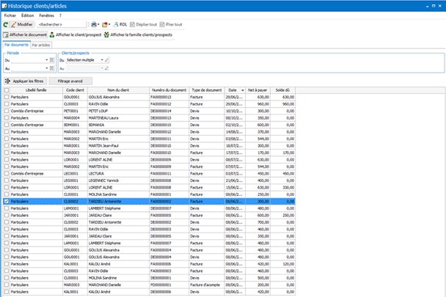Click Afficher la famille clients/prospects
The width and height of the screenshot is (446, 297).
138,34
